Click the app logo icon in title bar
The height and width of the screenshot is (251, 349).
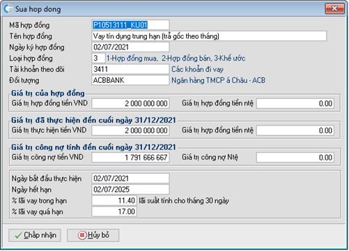(x=8, y=9)
